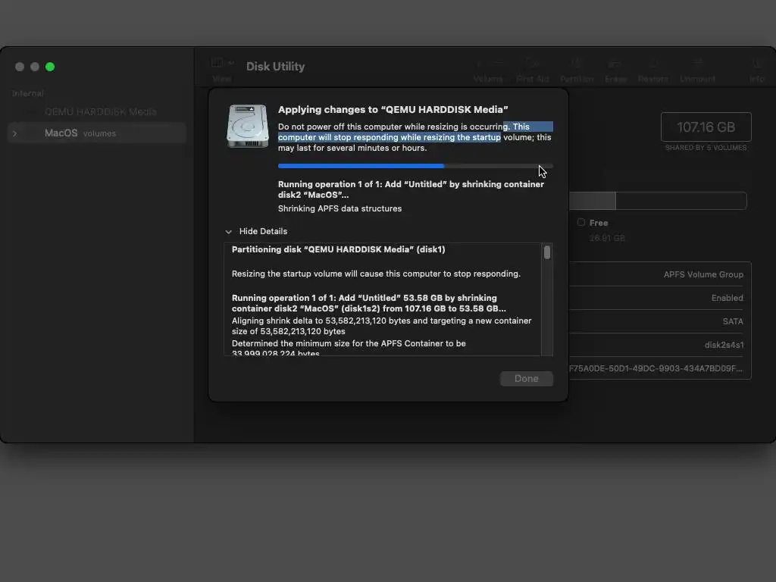Click the hard disk icon in the dialog
The height and width of the screenshot is (582, 776).
pos(248,126)
